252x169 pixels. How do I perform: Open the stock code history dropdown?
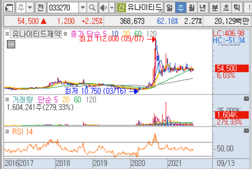click(83, 7)
